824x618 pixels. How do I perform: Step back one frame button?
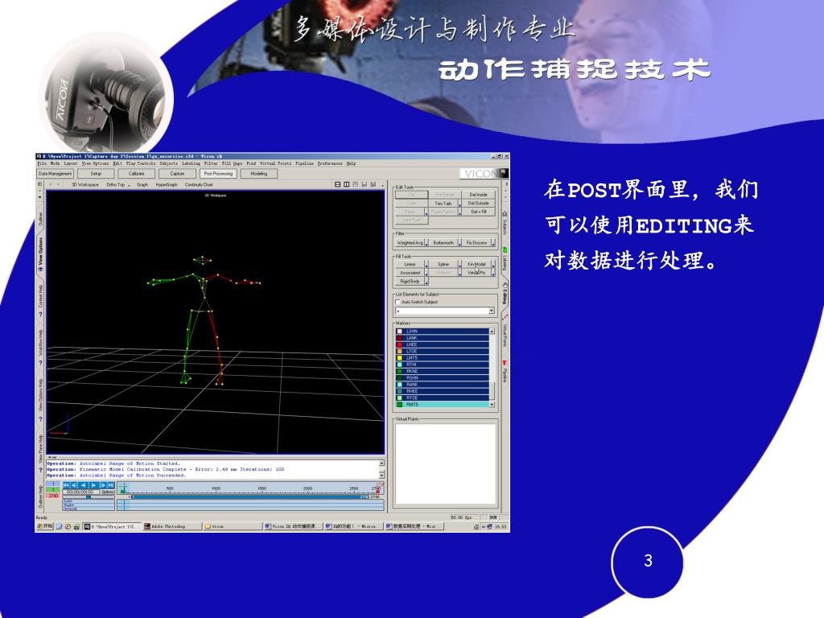74,485
